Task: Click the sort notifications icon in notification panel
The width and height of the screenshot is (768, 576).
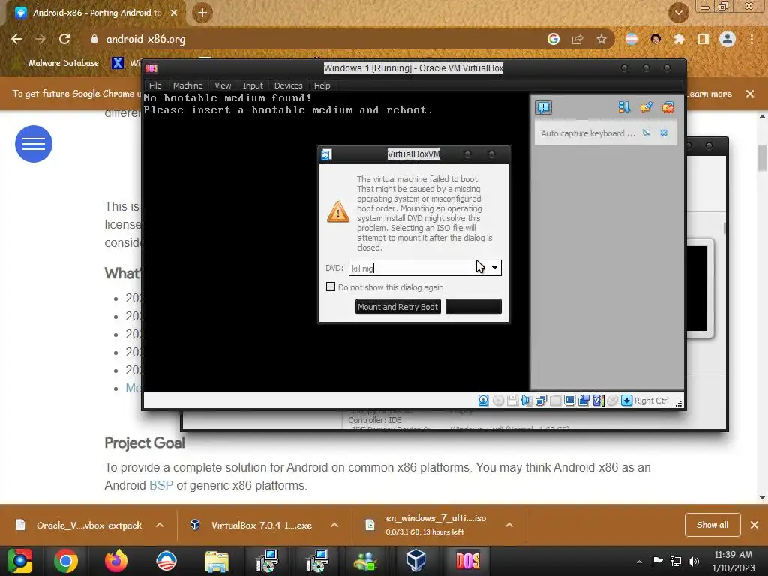Action: pyautogui.click(x=624, y=107)
